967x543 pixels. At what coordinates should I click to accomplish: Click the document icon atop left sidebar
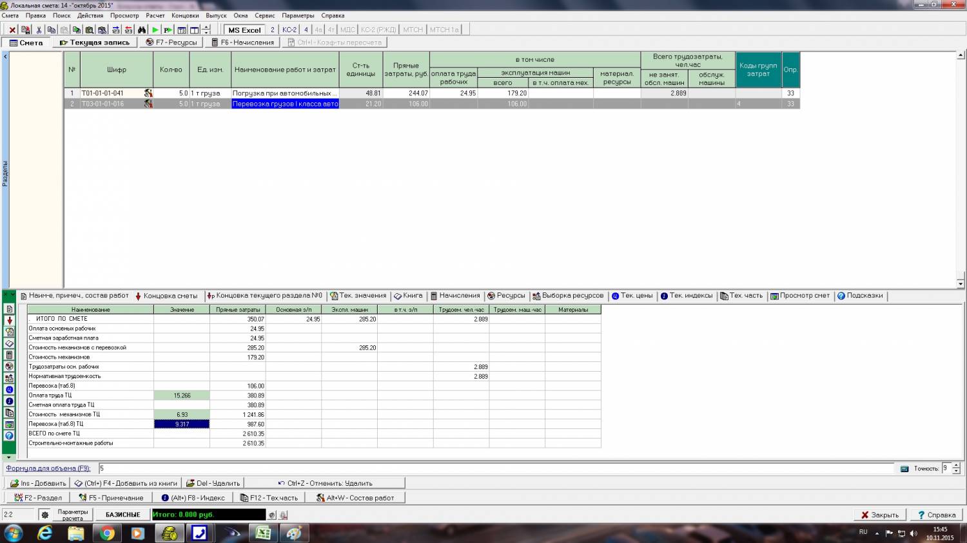9,309
